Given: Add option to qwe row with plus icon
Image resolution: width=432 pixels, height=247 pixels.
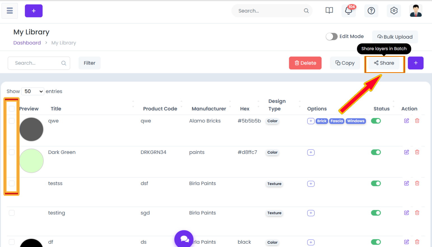Looking at the screenshot, I should pos(311,121).
